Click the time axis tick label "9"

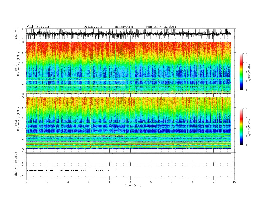click(213, 182)
